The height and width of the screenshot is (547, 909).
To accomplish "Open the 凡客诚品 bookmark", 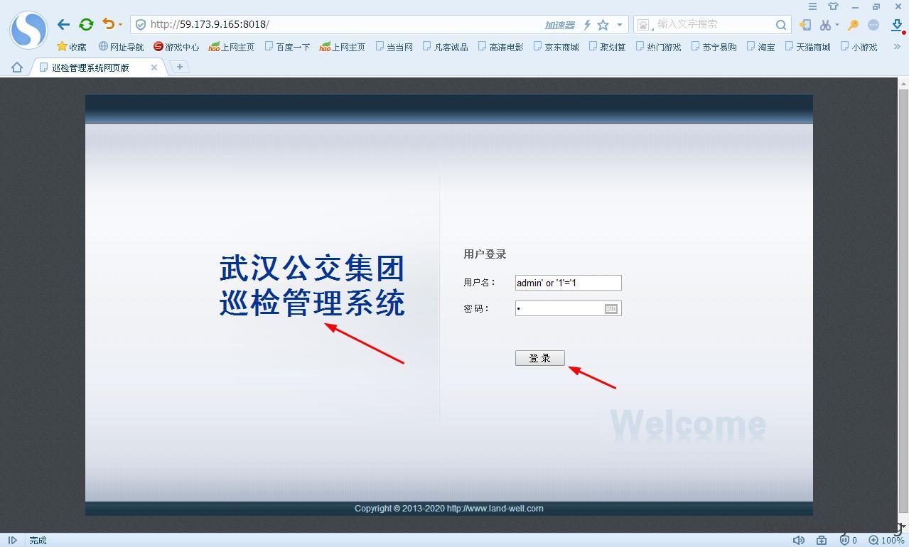I will coord(446,47).
